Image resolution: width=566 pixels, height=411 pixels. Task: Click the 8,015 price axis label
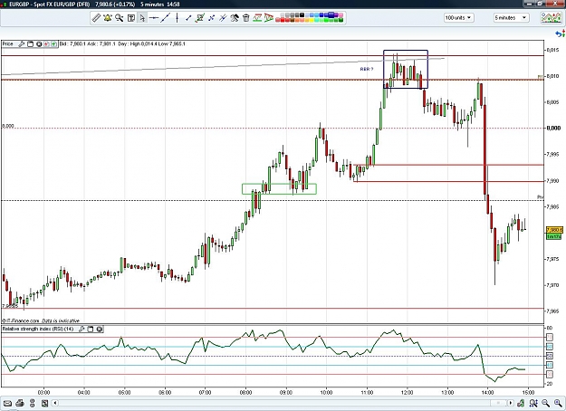coord(553,50)
